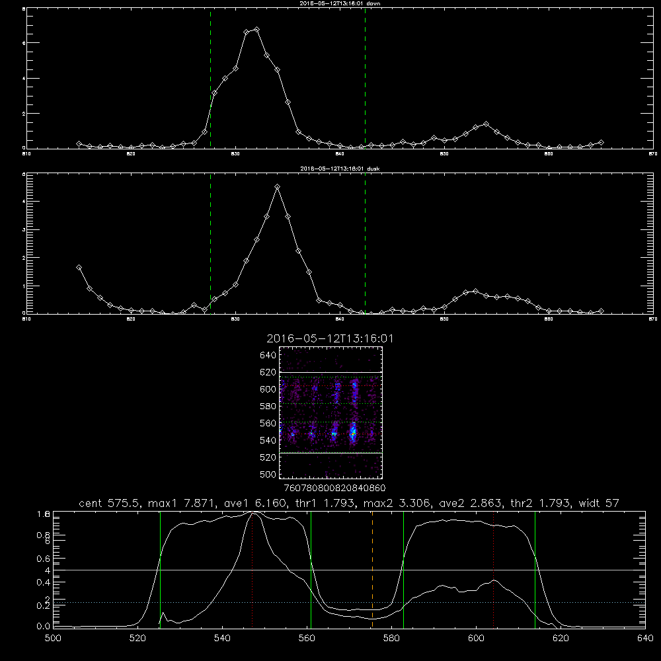
Task: Click the red dotted line near 604
Action: [x=493, y=570]
